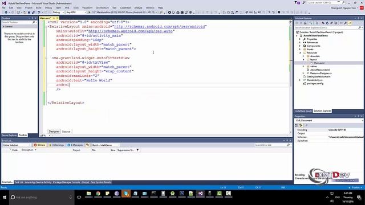Click Solution Explorer Preview Selected Items icon
365x205 pixels.
[350, 23]
